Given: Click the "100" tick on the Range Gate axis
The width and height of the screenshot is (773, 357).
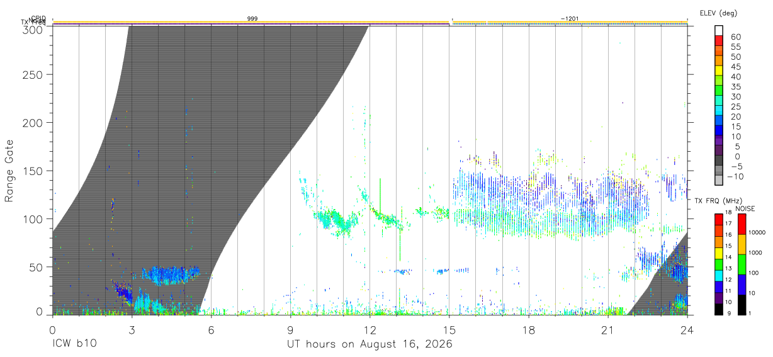Looking at the screenshot, I should point(33,219).
